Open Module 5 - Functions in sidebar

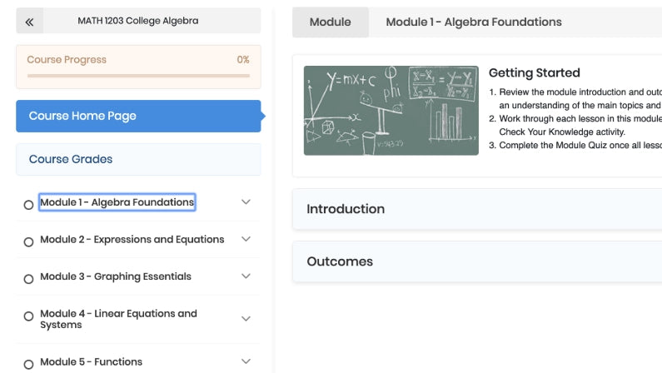click(92, 362)
